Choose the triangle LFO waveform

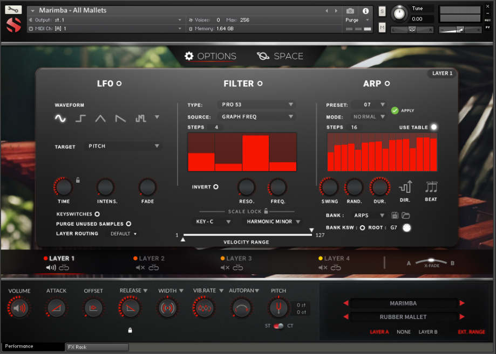point(100,119)
